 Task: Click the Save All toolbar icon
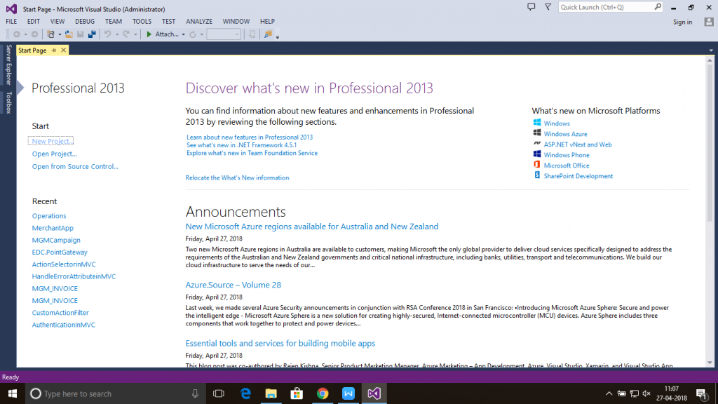[x=92, y=34]
